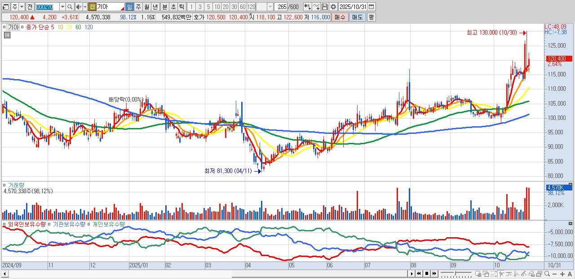Click the text tool A icon
The width and height of the screenshot is (575, 279).
click(x=570, y=274)
